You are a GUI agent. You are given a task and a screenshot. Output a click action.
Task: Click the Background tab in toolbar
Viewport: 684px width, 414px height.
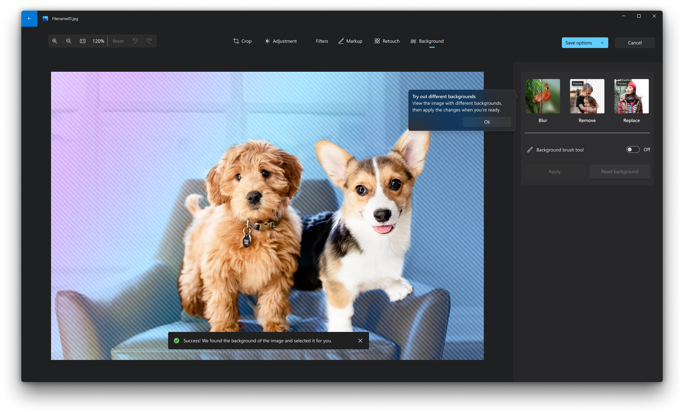(x=426, y=40)
